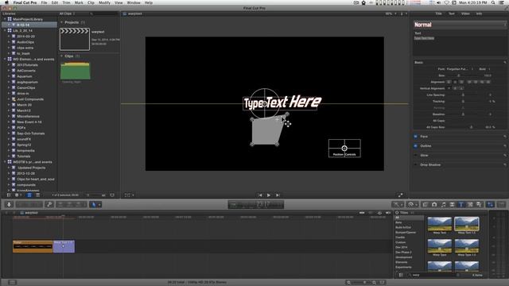Screen dimensions: 509x286
Task: Open the Font dropdown in inspector
Action: click(x=460, y=69)
